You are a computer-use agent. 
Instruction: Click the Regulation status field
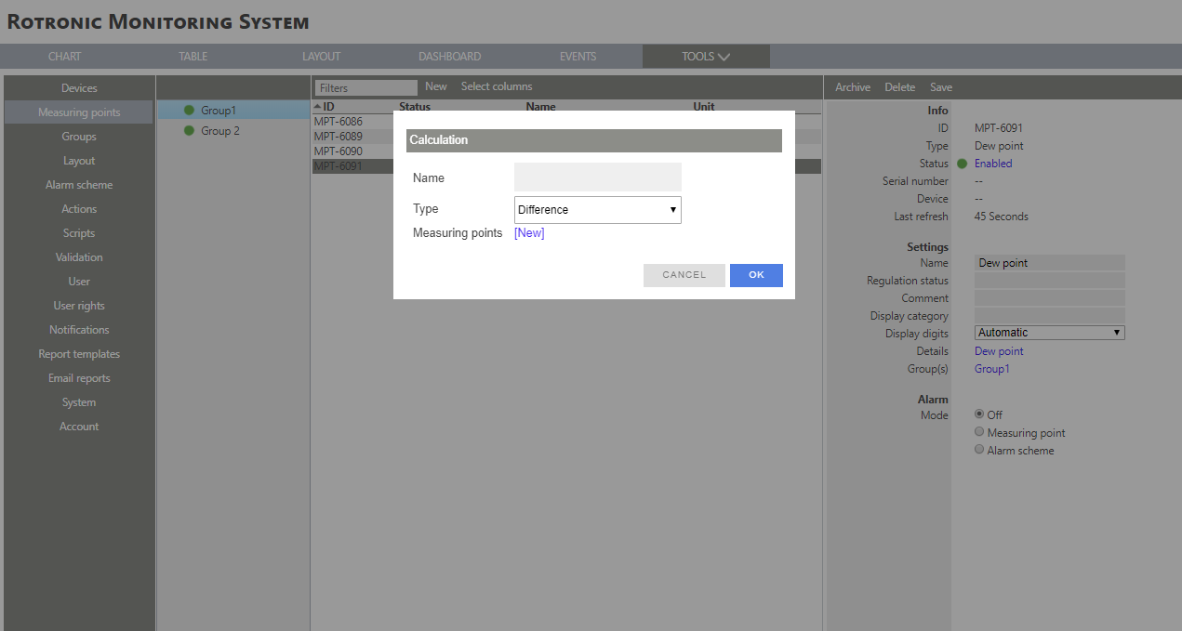coord(1050,281)
